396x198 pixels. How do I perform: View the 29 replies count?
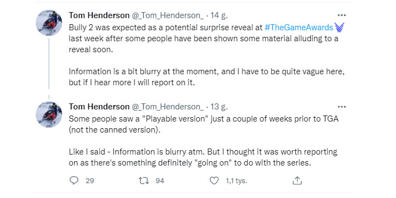(x=90, y=181)
